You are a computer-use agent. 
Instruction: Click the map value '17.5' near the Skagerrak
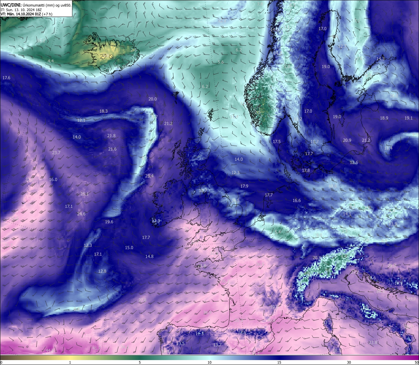(277, 141)
